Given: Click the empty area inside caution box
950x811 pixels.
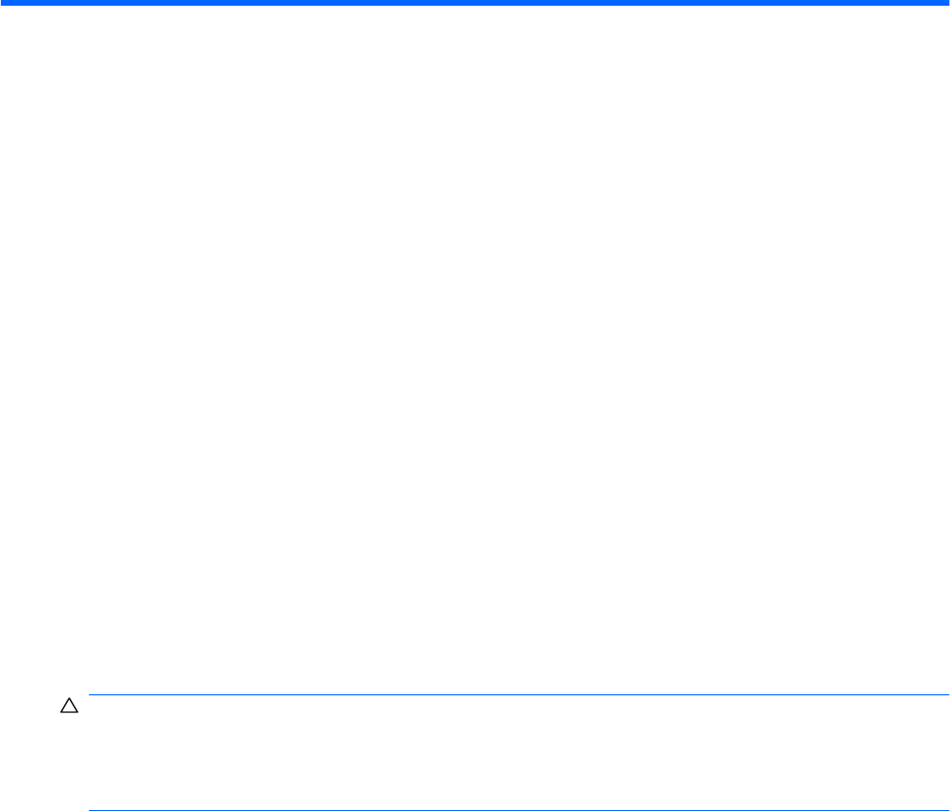Looking at the screenshot, I should [x=519, y=753].
